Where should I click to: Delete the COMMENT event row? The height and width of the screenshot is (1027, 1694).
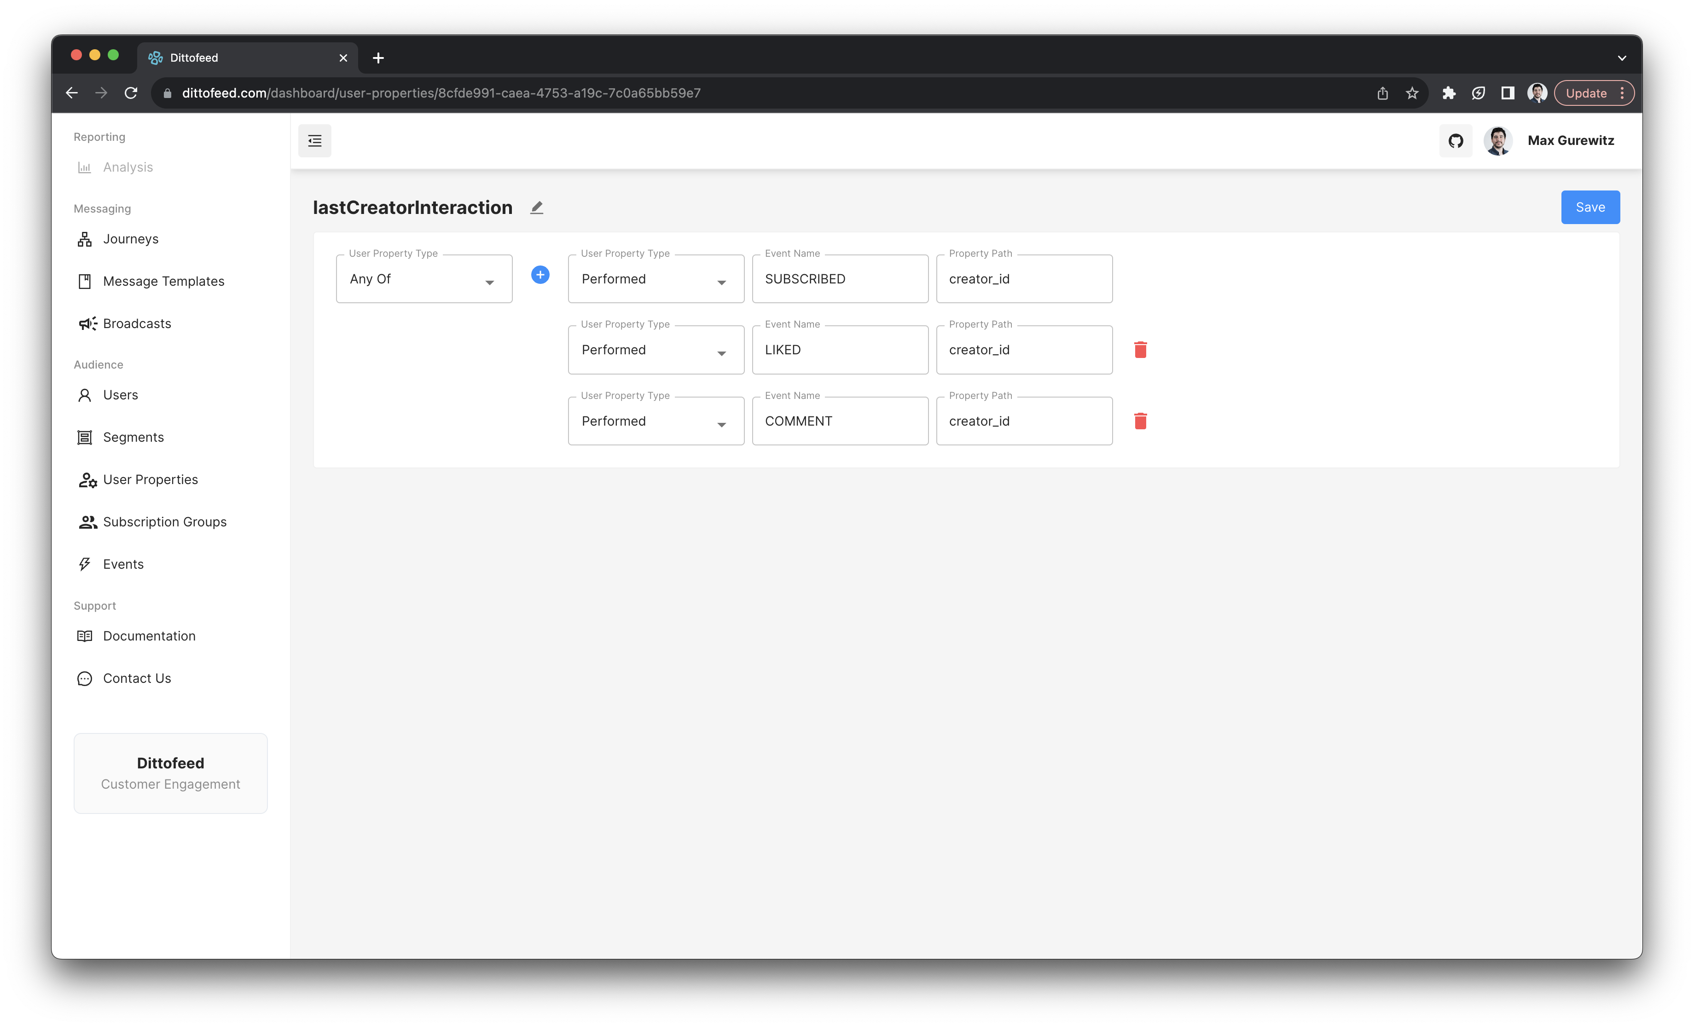pyautogui.click(x=1141, y=421)
